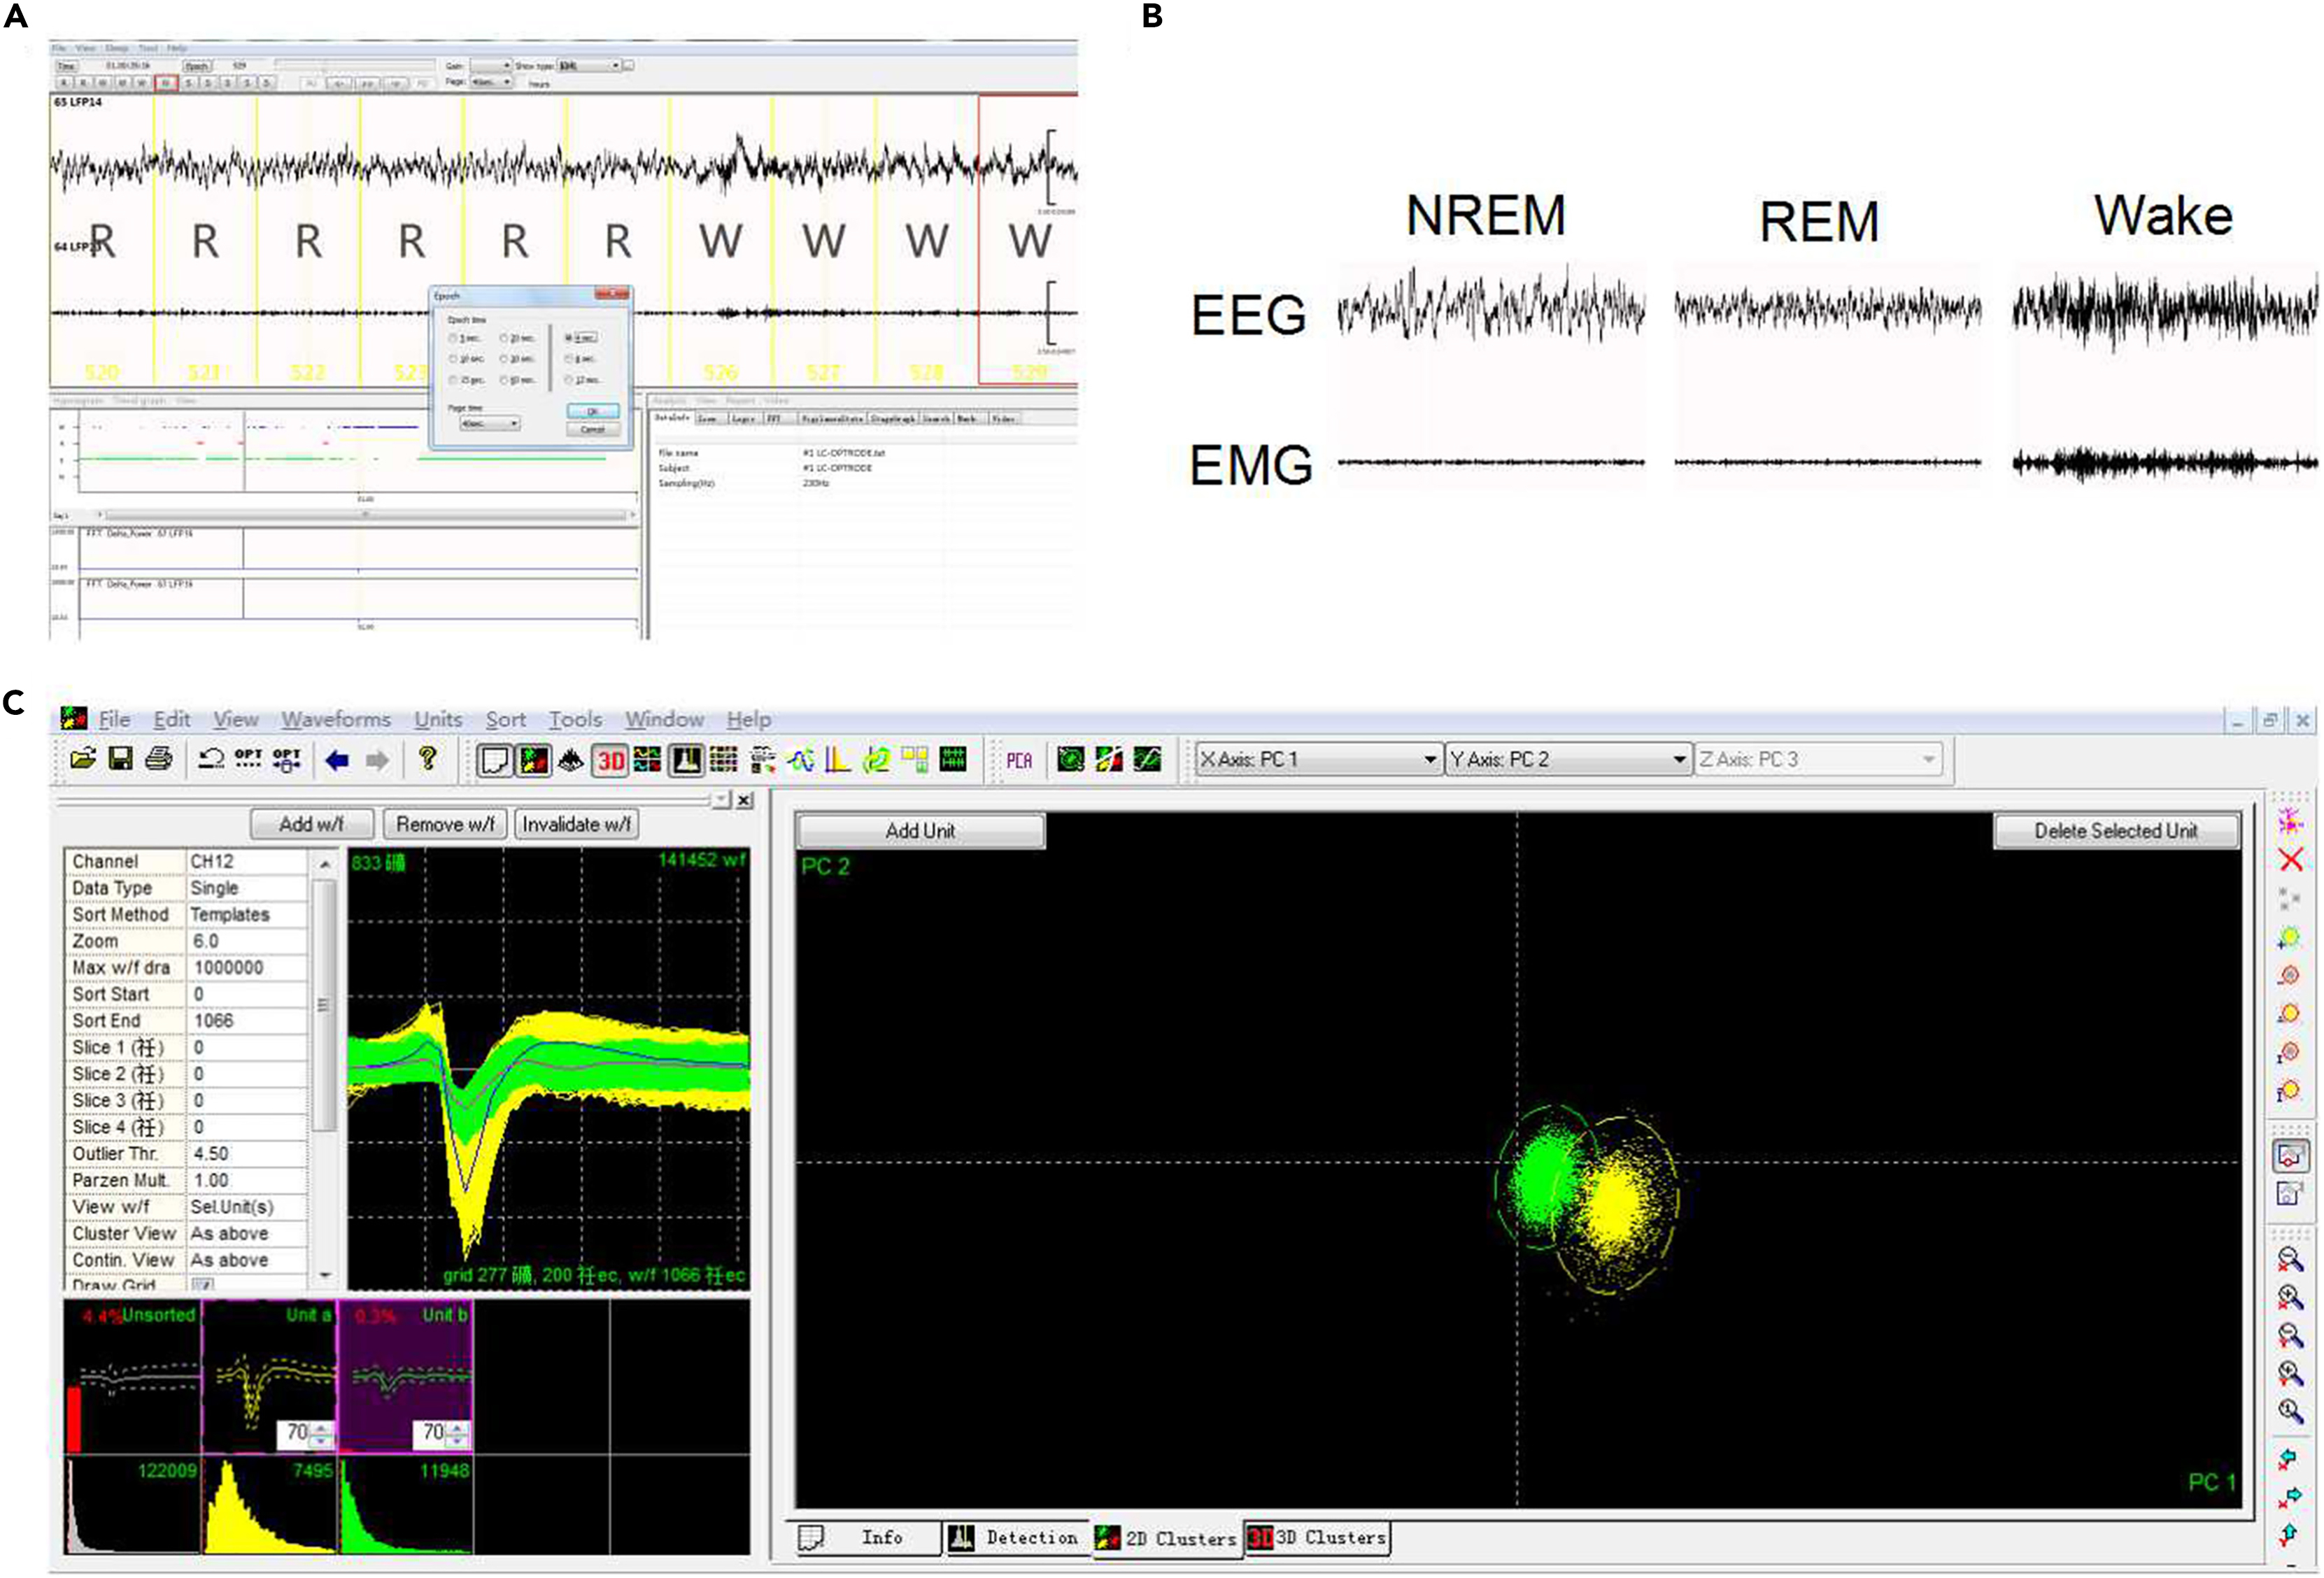Click the Add Unit button
The width and height of the screenshot is (2324, 1578).
(919, 831)
